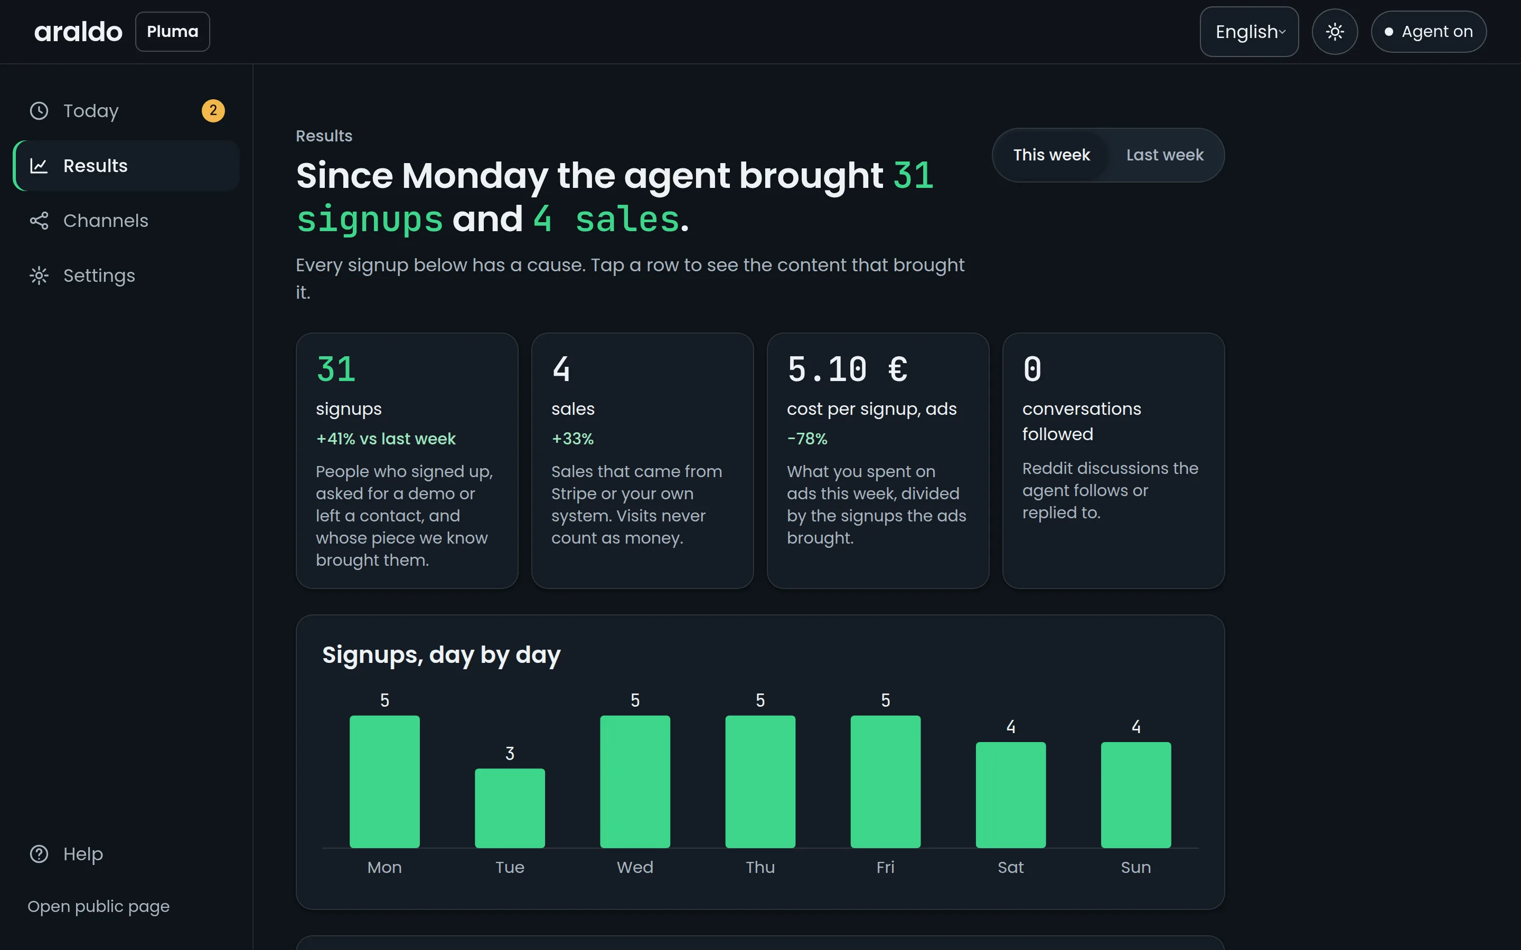This screenshot has width=1521, height=950.
Task: Click the araldo logo
Action: (x=78, y=32)
